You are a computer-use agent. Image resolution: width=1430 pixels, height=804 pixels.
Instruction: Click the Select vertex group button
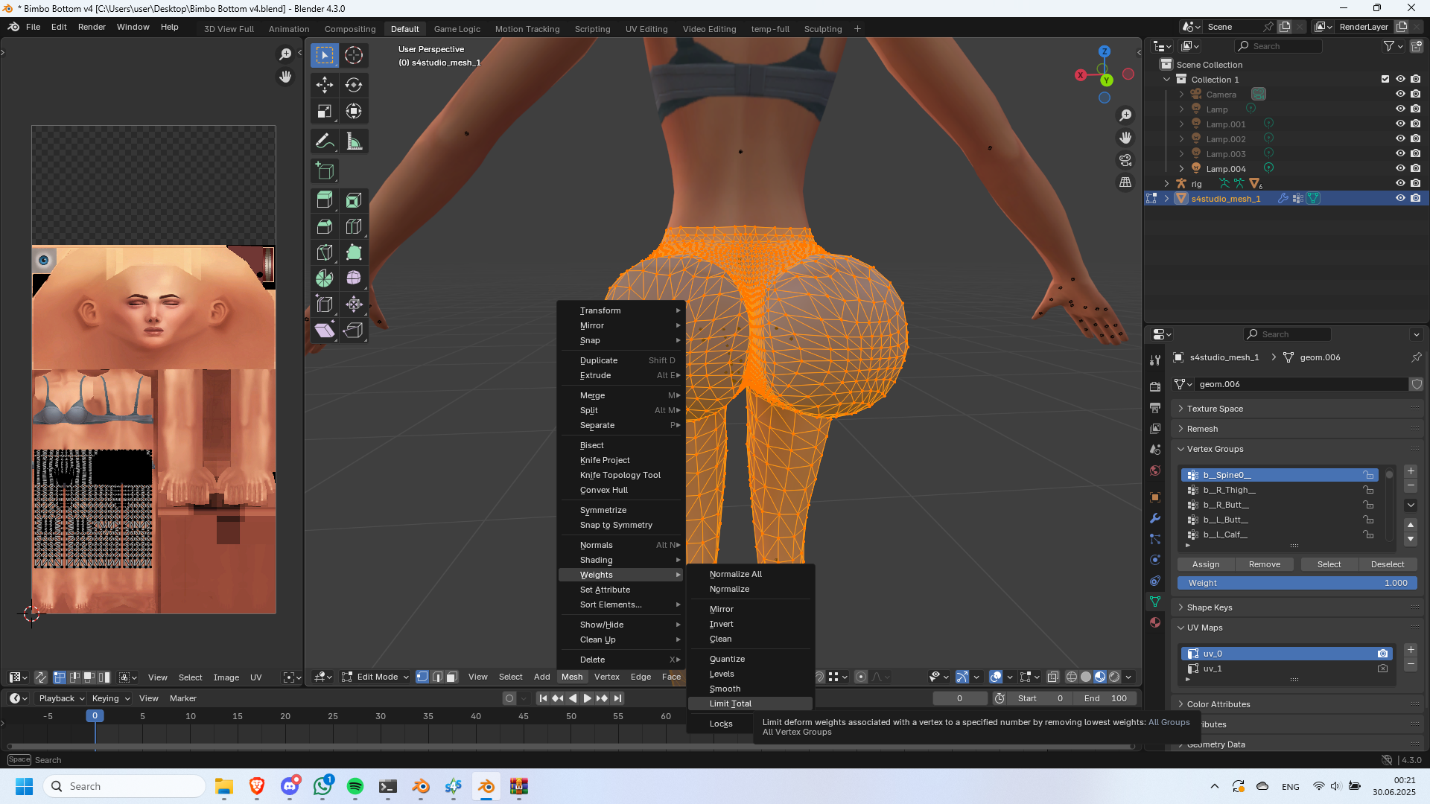tap(1329, 564)
